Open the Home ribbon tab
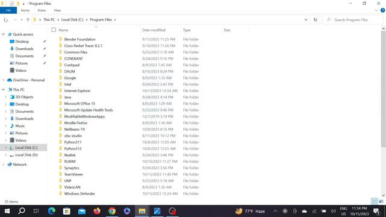 click(25, 10)
